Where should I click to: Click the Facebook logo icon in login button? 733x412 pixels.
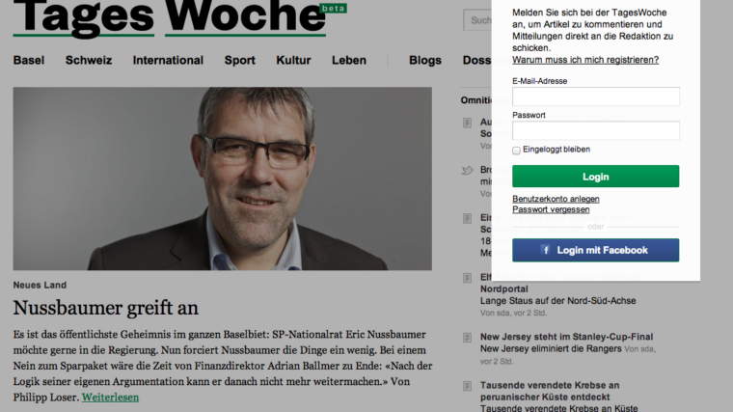(x=545, y=250)
